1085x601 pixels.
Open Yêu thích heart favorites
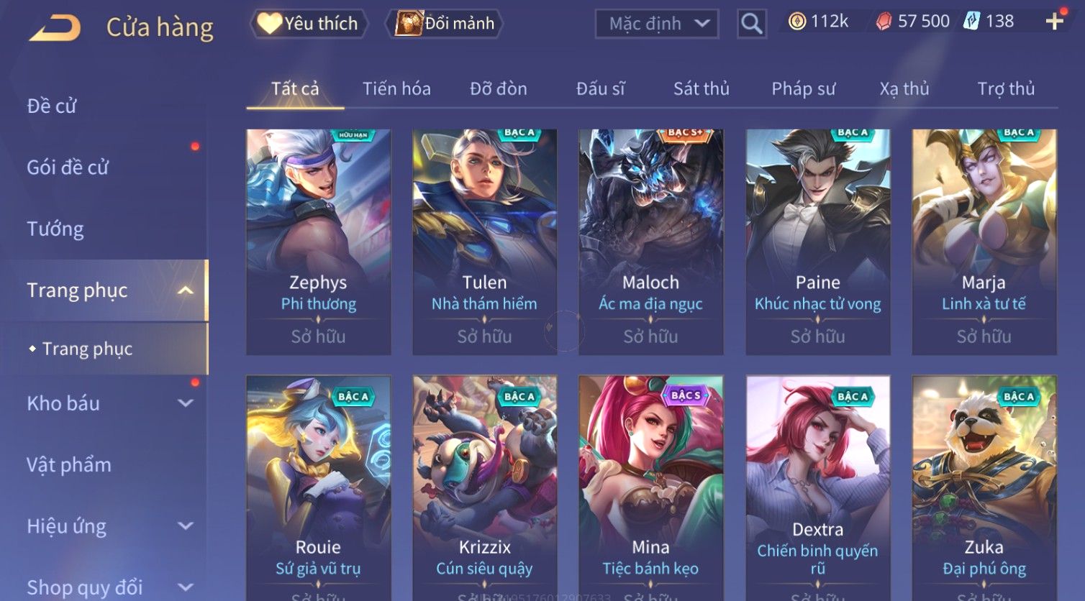point(309,24)
